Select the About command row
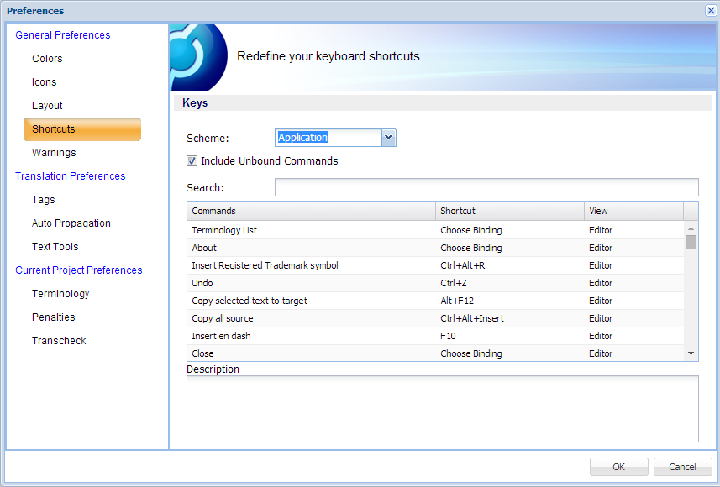This screenshot has height=487, width=720. (x=435, y=248)
